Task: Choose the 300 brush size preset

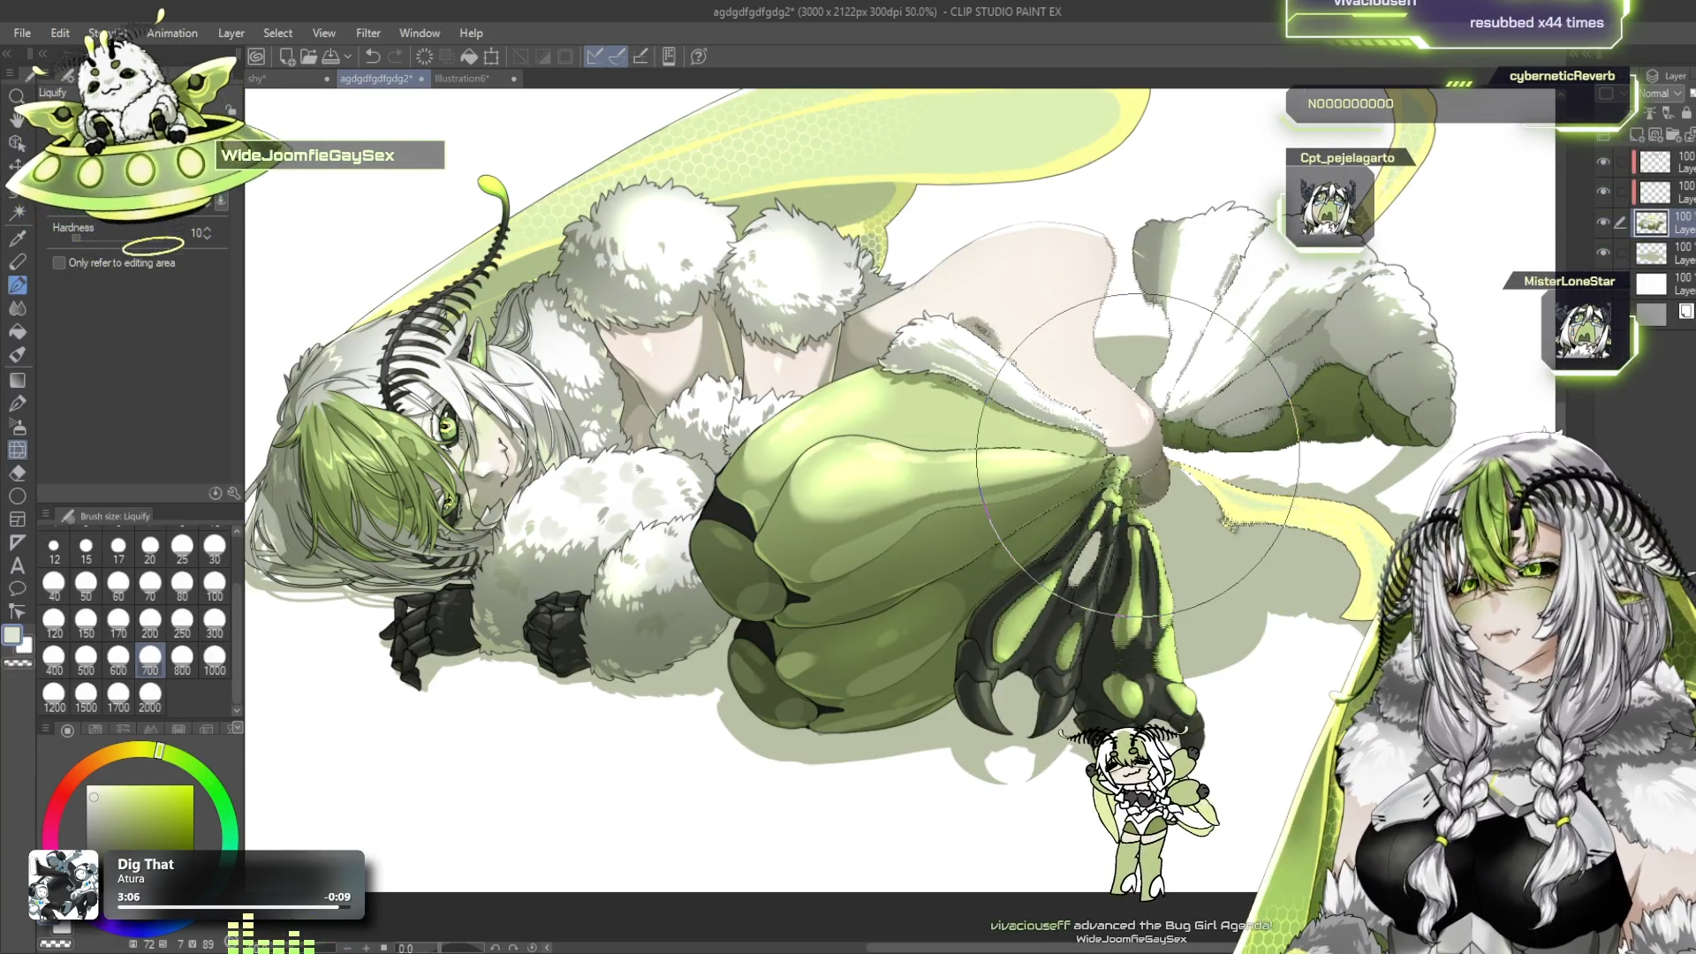Action: tap(215, 622)
